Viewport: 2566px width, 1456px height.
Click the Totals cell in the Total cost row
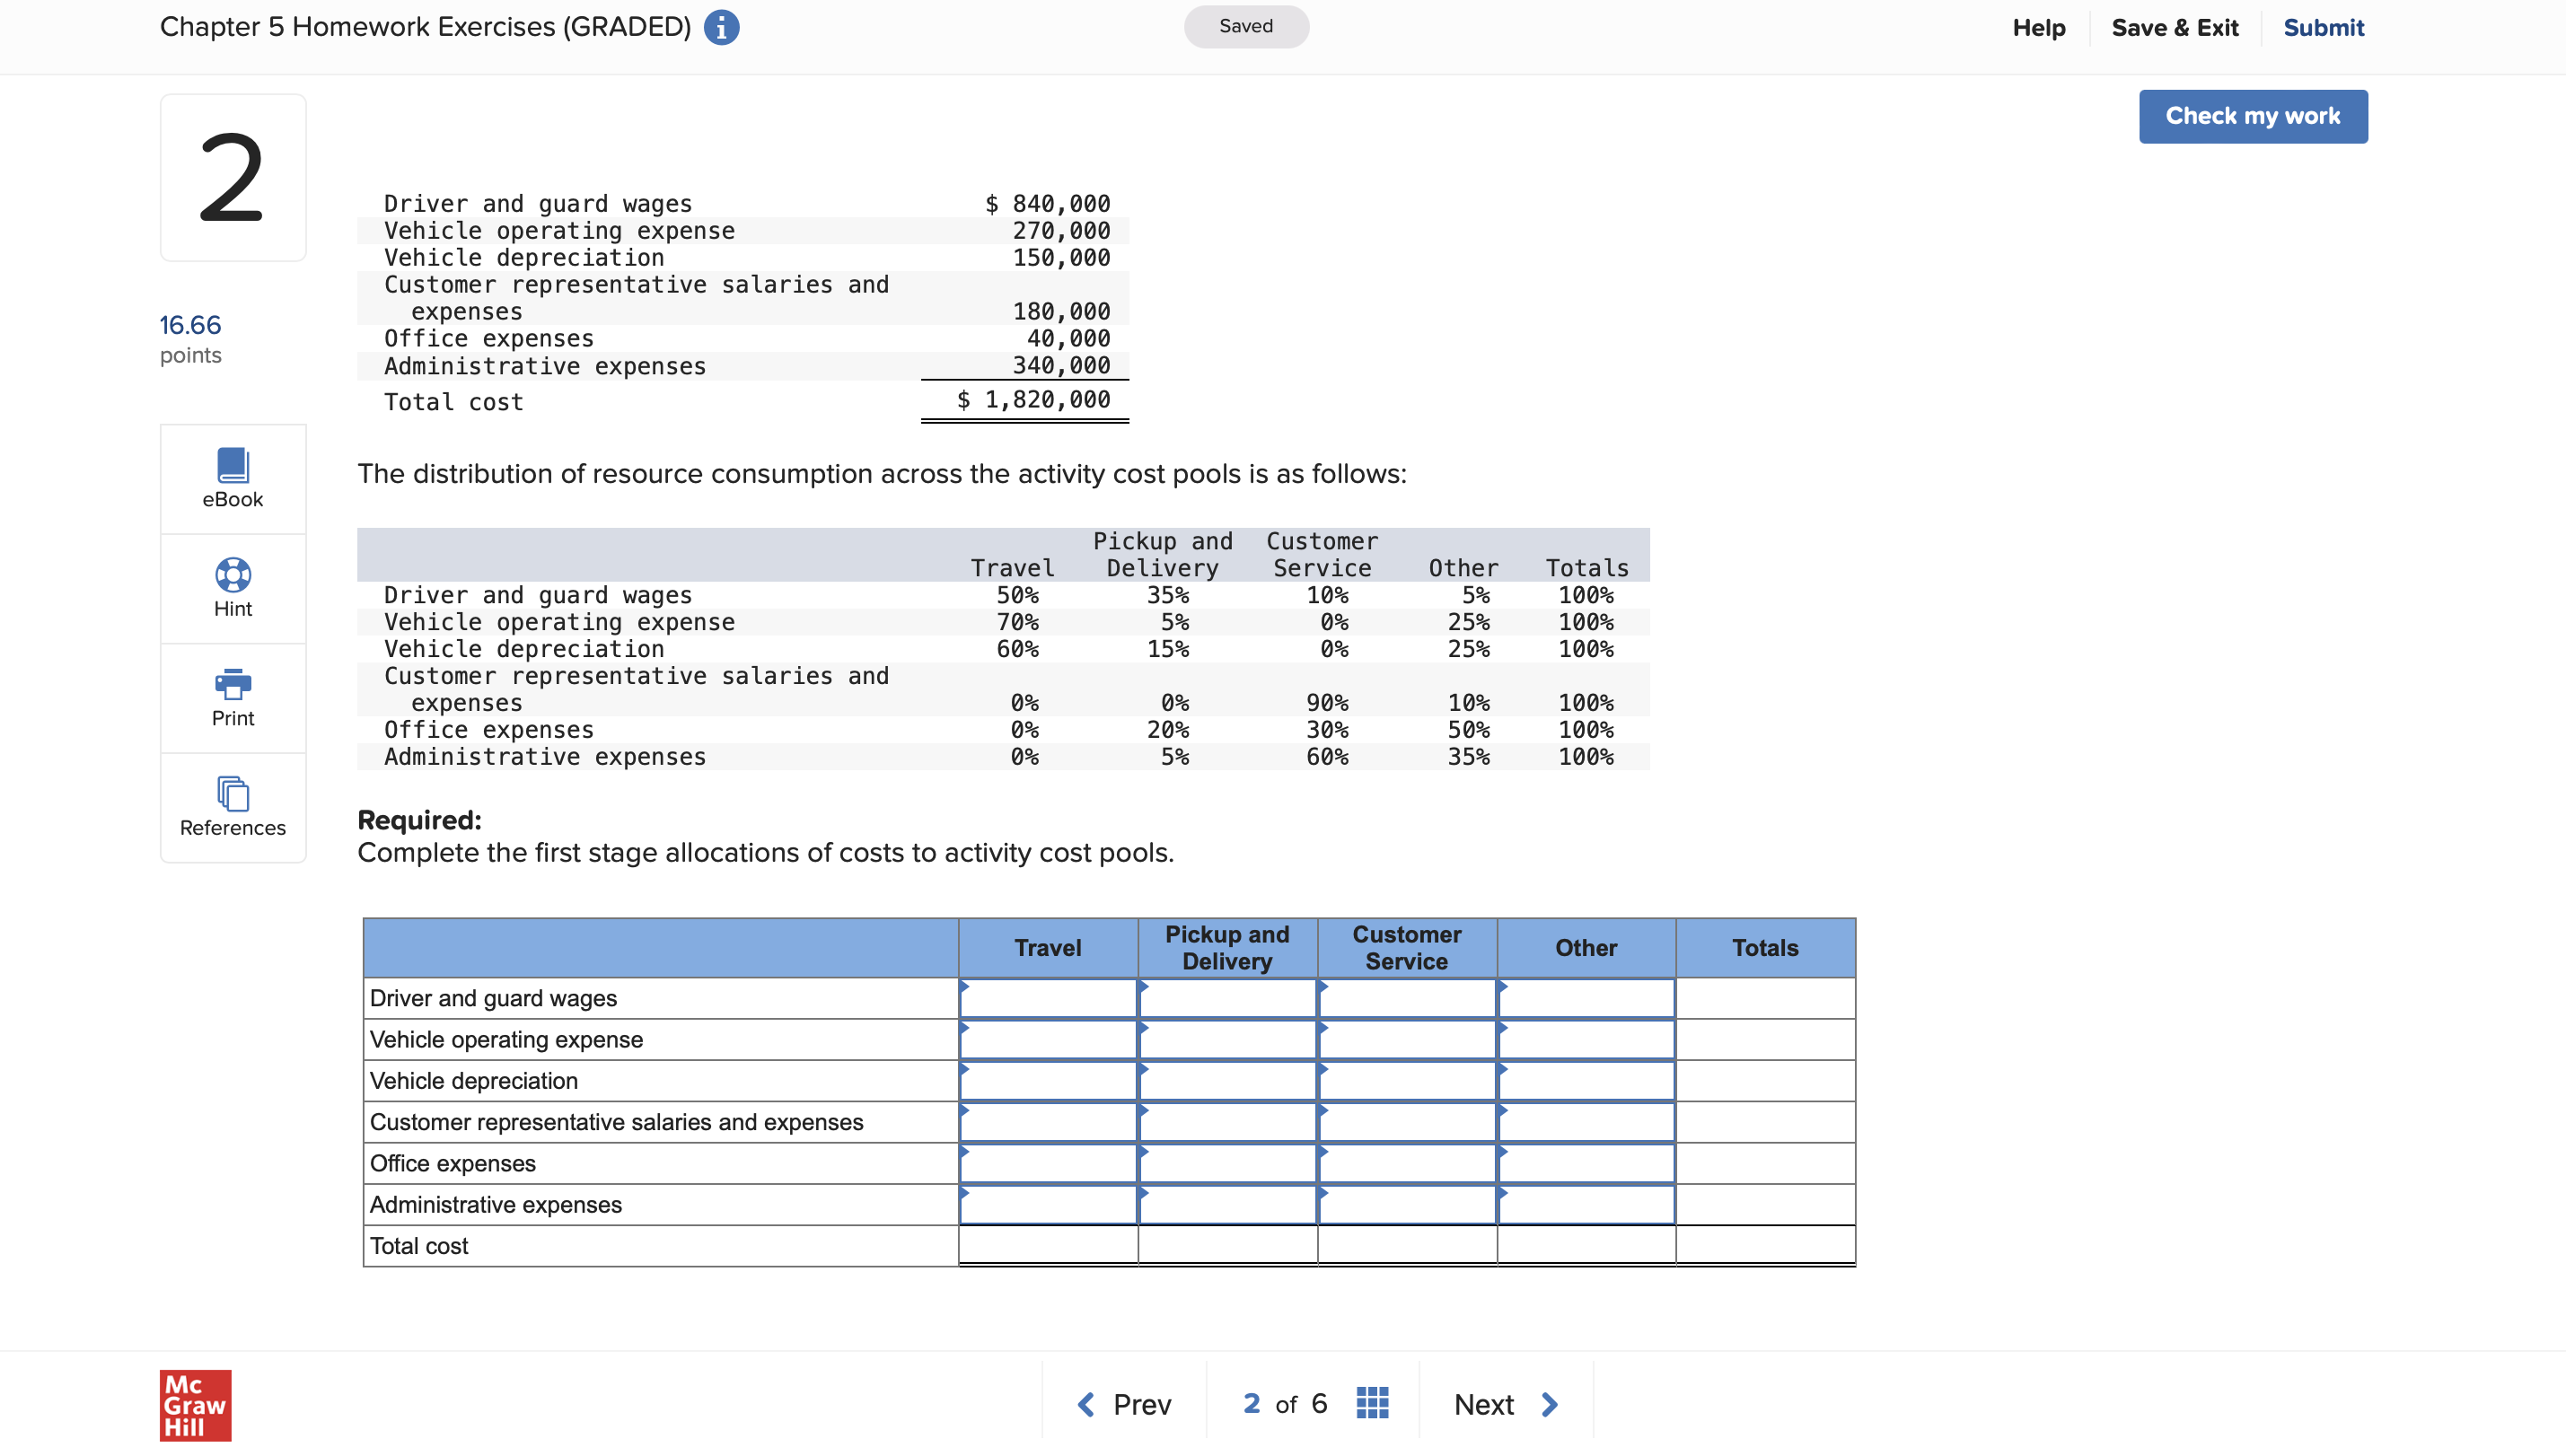click(1764, 1245)
